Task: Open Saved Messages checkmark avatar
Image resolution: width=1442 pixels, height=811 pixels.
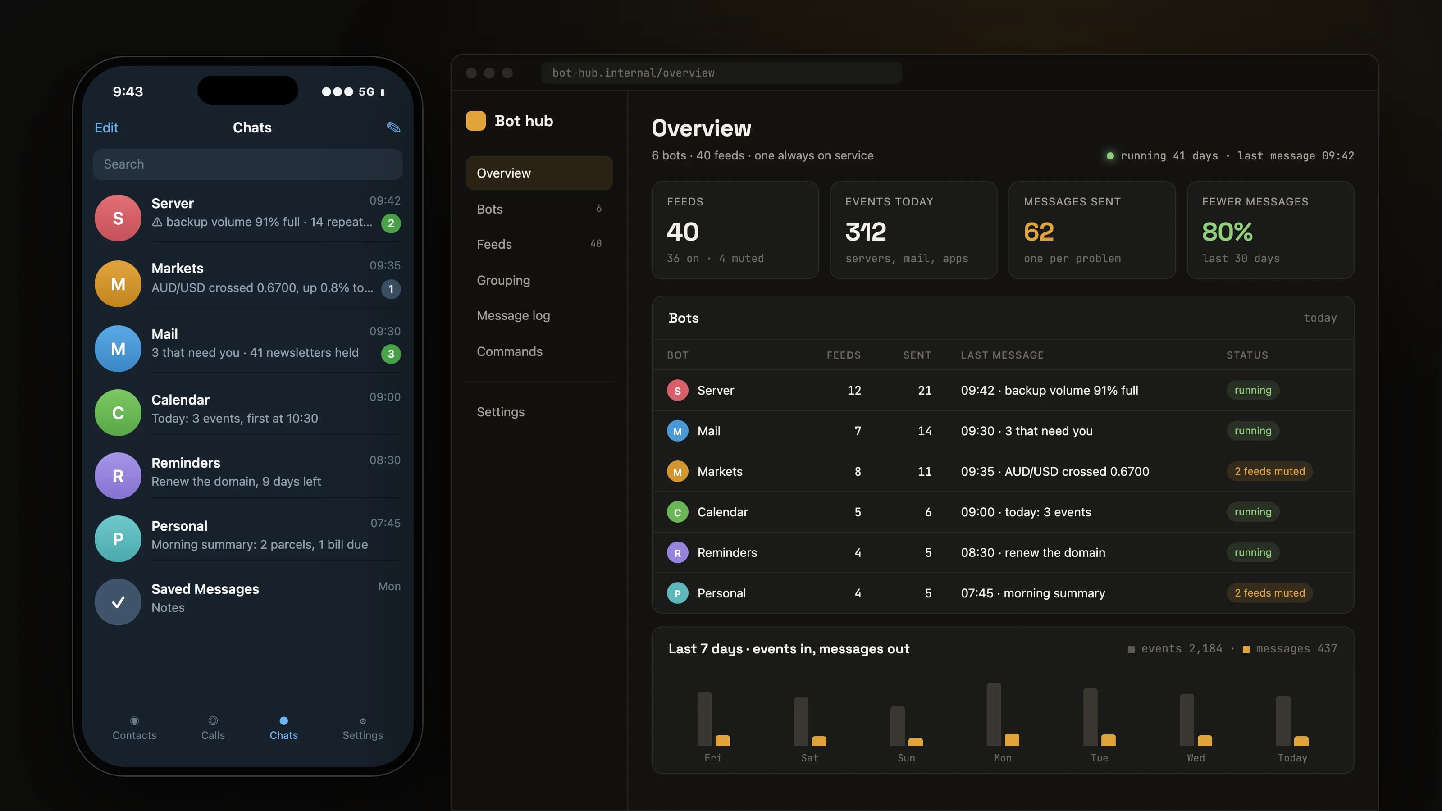Action: point(118,601)
